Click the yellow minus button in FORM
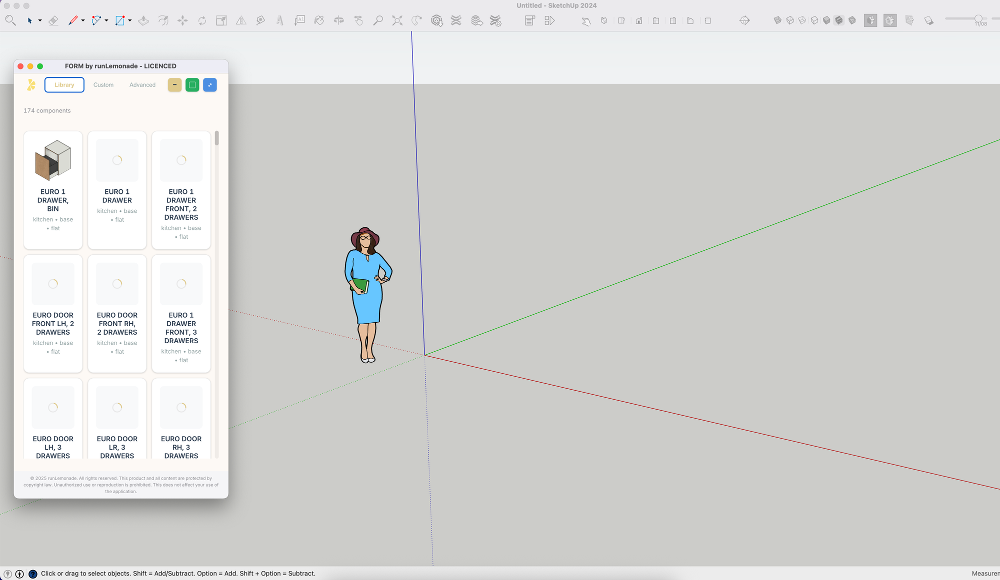Image resolution: width=1000 pixels, height=580 pixels. pos(174,85)
